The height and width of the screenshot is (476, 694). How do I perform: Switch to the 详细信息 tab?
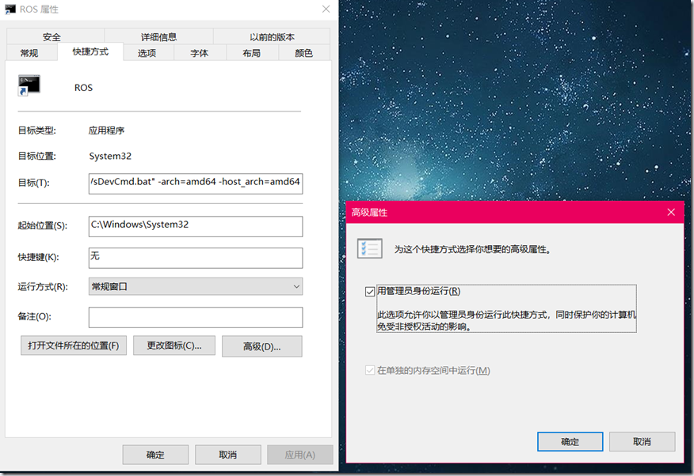[x=158, y=36]
